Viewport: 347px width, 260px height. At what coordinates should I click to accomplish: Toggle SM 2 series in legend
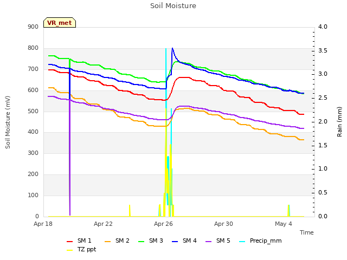[x=117, y=240]
